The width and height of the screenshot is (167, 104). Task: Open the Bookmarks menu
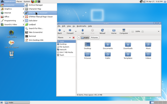coord(82,26)
